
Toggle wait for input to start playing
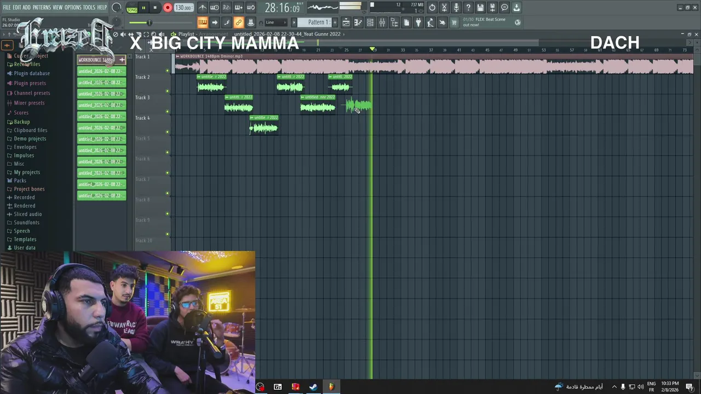215,8
